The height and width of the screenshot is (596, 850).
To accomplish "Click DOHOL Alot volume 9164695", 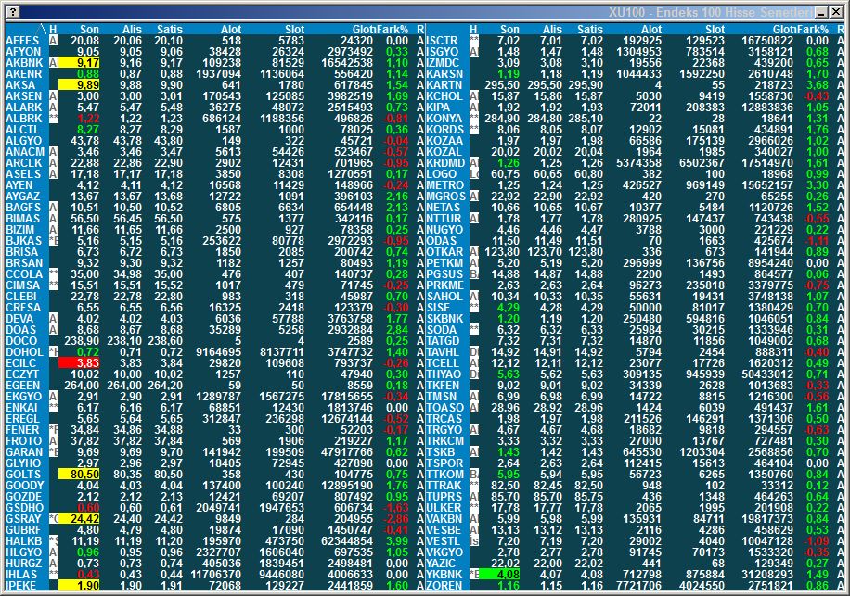I will 218,352.
